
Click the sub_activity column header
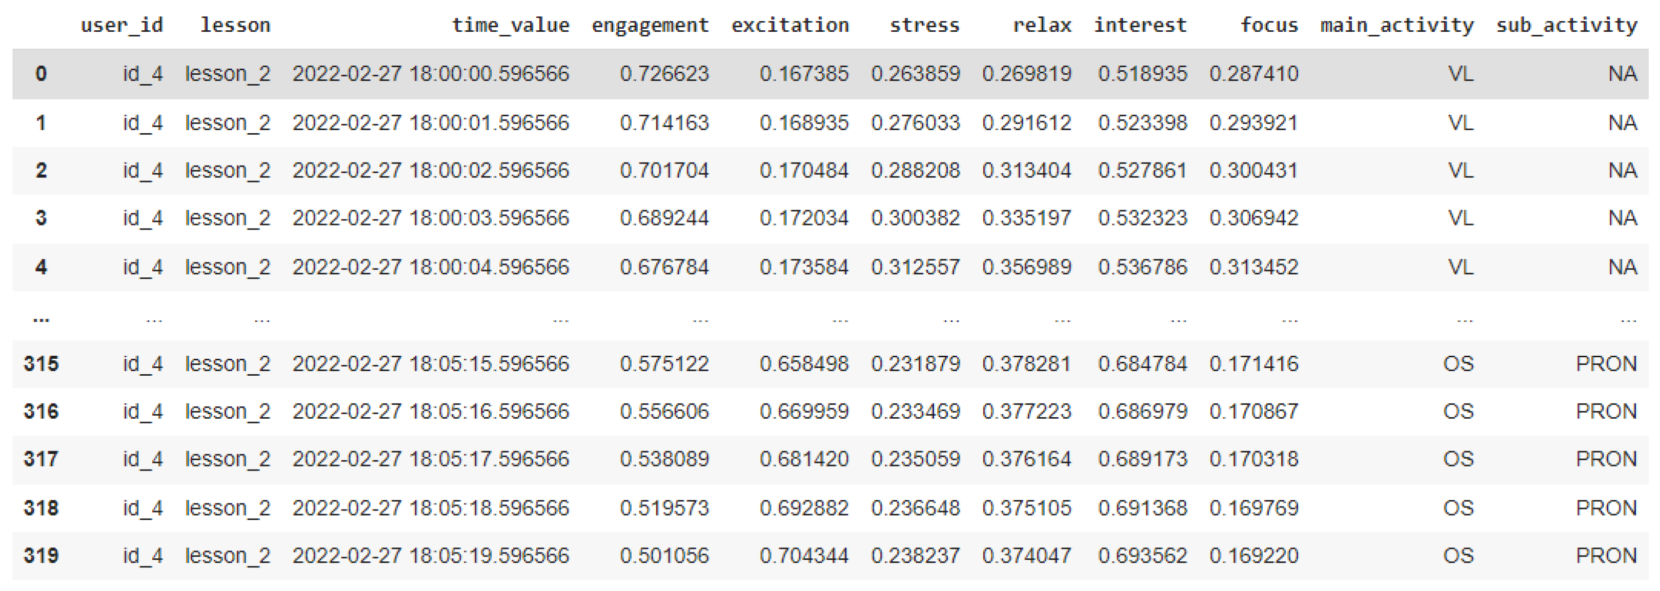1566,25
